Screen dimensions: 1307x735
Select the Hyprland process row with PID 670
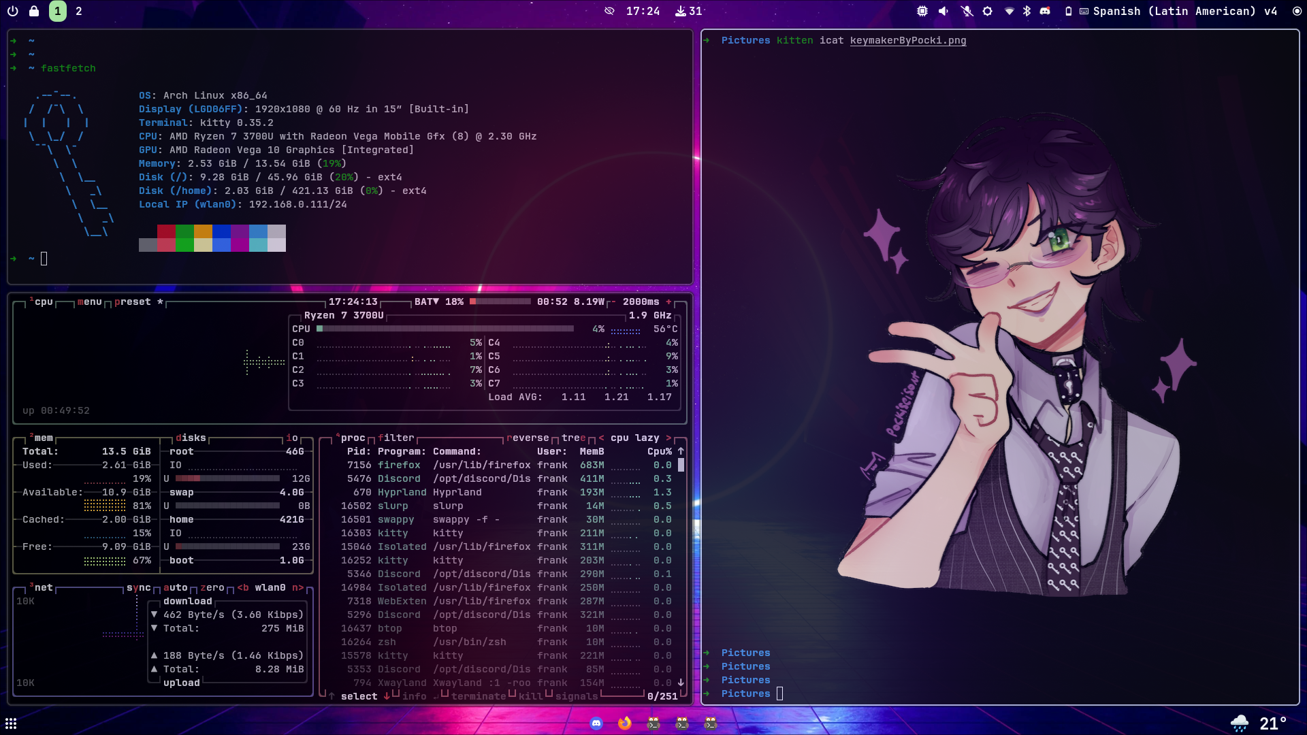(x=506, y=492)
